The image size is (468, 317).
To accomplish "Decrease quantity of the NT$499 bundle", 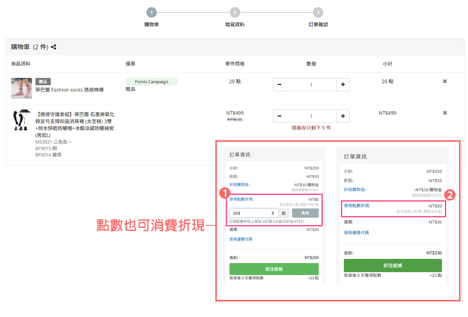I will (280, 116).
